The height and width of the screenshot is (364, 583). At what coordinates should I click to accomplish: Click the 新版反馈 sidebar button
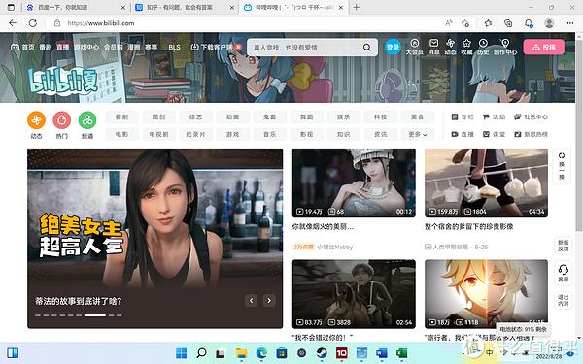tap(563, 246)
